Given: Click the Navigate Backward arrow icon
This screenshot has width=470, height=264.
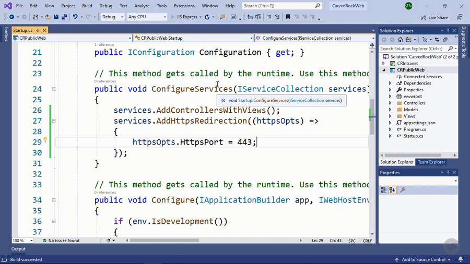Looking at the screenshot, I should click(11, 17).
